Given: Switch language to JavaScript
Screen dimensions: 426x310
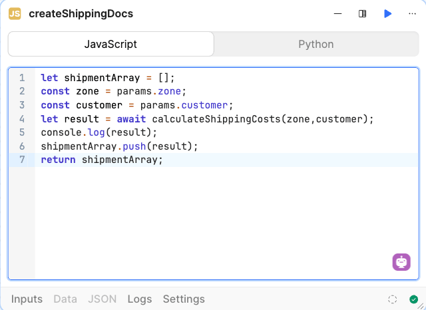Looking at the screenshot, I should click(x=111, y=44).
